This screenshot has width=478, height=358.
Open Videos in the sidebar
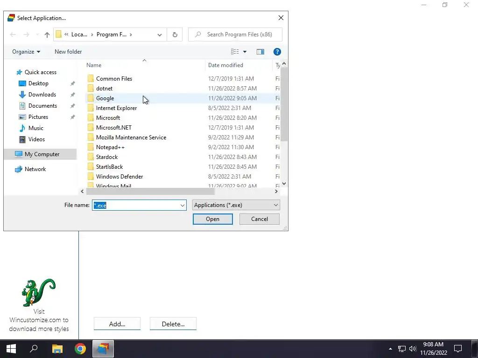[x=36, y=139]
